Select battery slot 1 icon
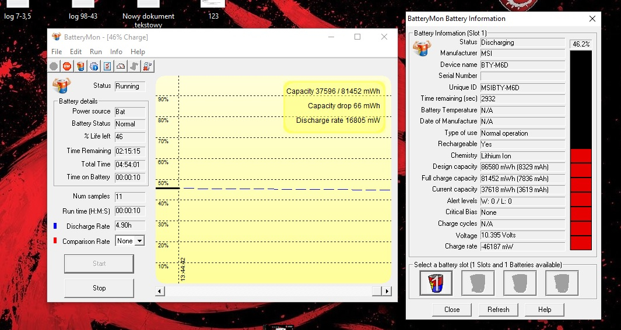 [x=436, y=283]
